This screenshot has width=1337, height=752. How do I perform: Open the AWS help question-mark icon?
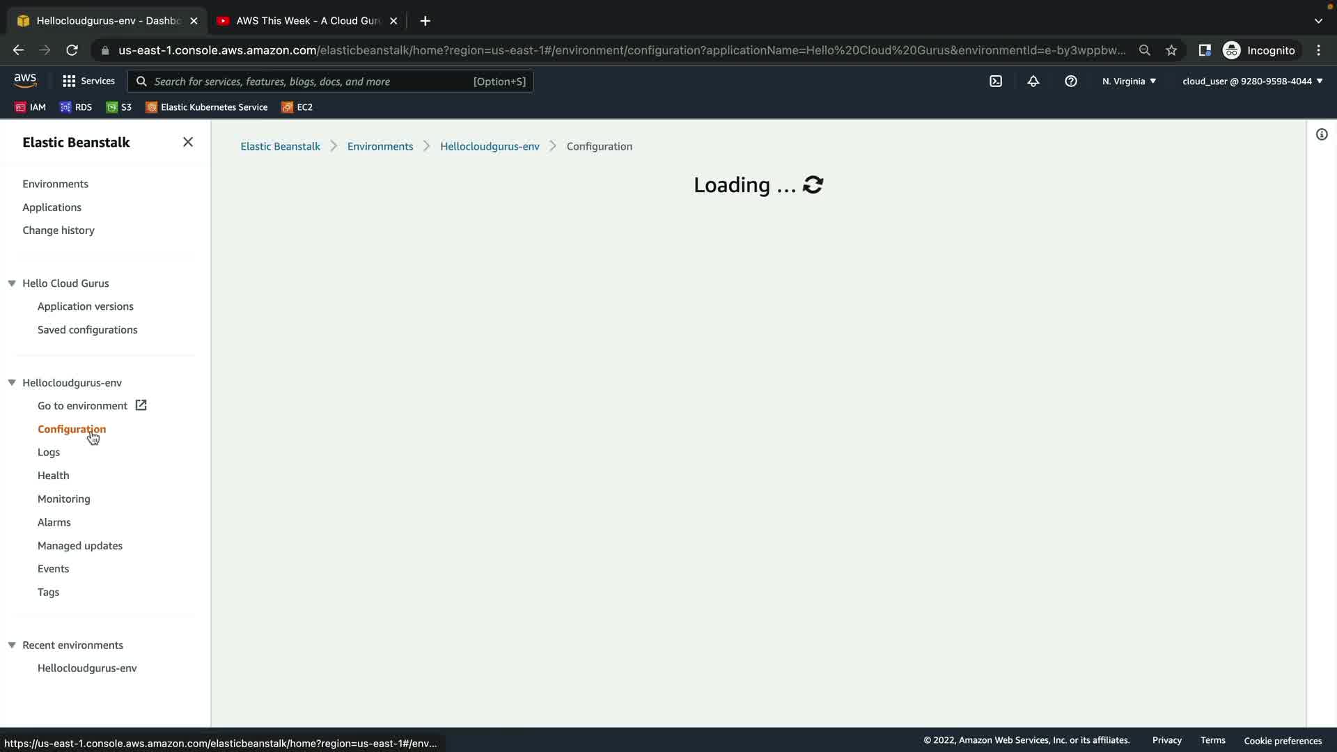(1071, 81)
